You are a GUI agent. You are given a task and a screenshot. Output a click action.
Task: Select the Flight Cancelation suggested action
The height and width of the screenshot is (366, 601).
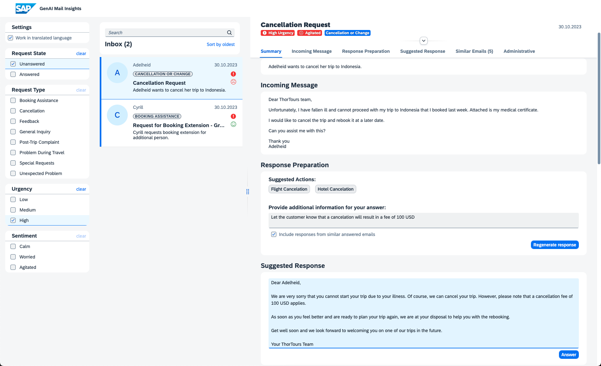pos(289,189)
